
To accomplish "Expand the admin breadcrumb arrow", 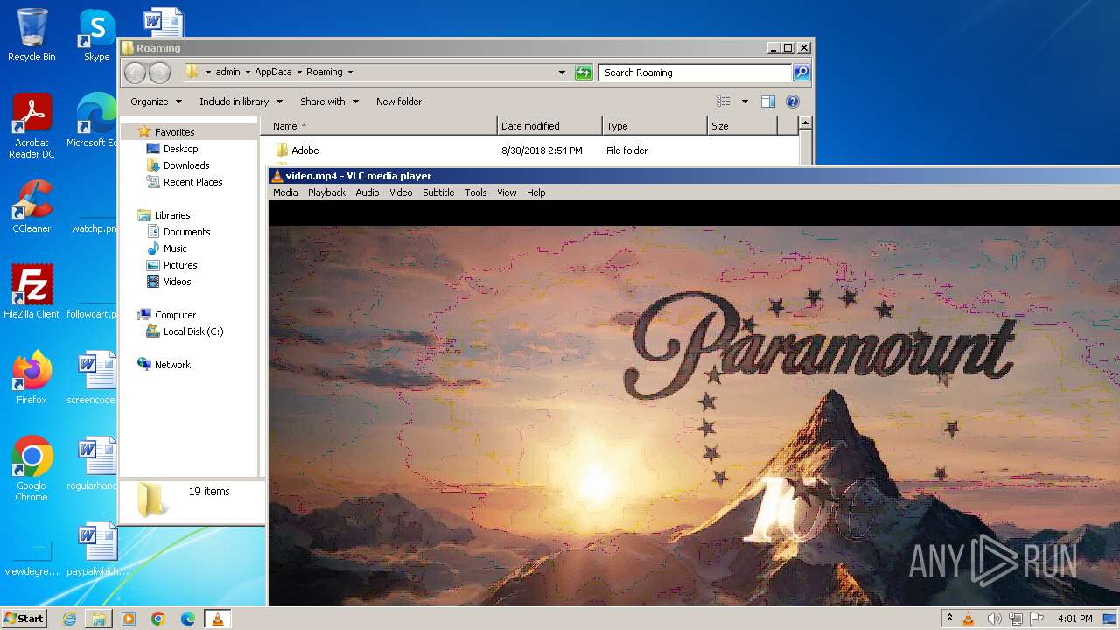I will pos(248,73).
